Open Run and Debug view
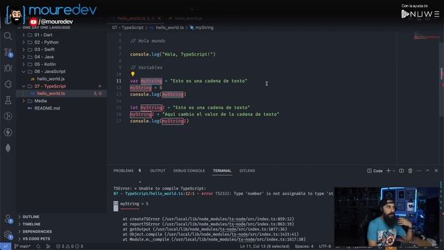 (8, 68)
